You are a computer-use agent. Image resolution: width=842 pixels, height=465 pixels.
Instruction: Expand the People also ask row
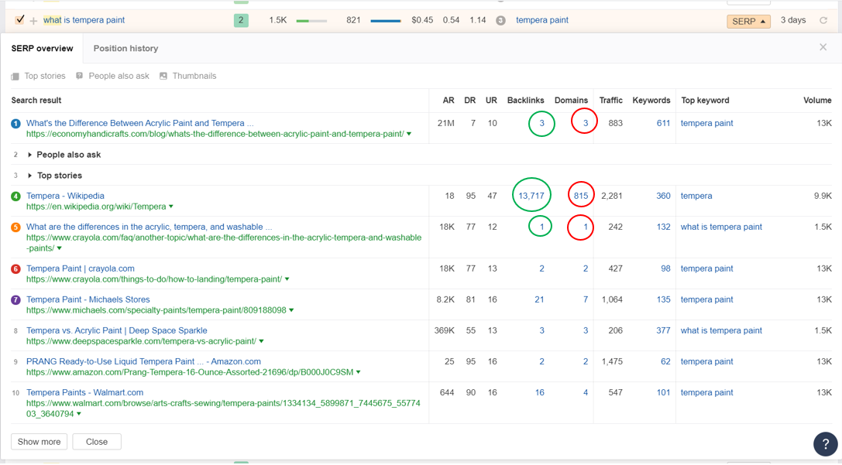(x=29, y=155)
